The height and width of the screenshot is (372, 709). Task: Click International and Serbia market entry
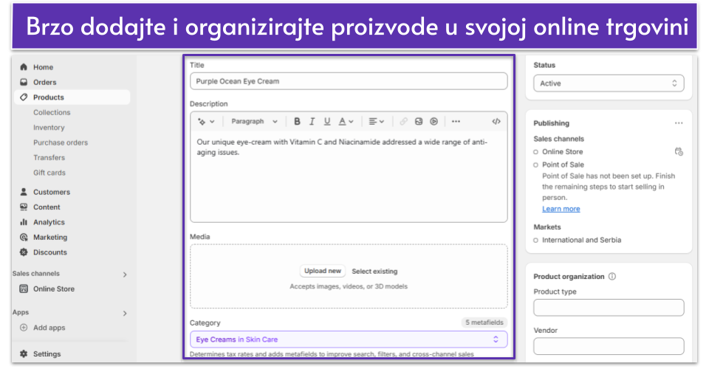pyautogui.click(x=581, y=240)
